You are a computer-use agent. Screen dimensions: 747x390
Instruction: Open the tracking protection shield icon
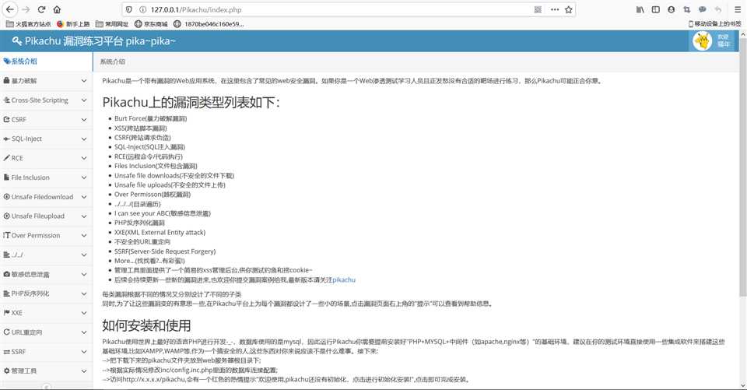click(129, 9)
